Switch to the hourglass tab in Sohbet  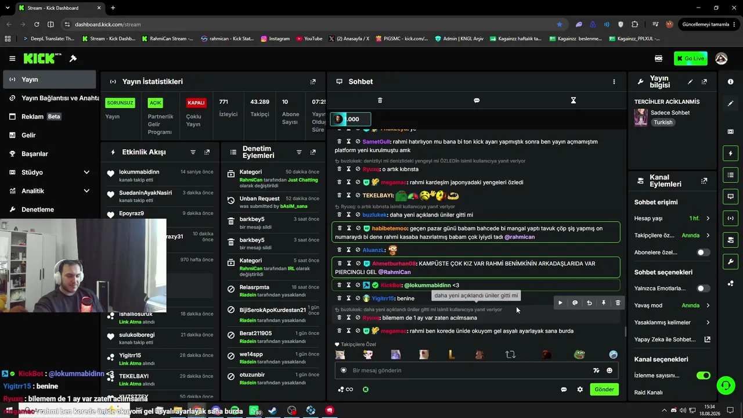573,100
